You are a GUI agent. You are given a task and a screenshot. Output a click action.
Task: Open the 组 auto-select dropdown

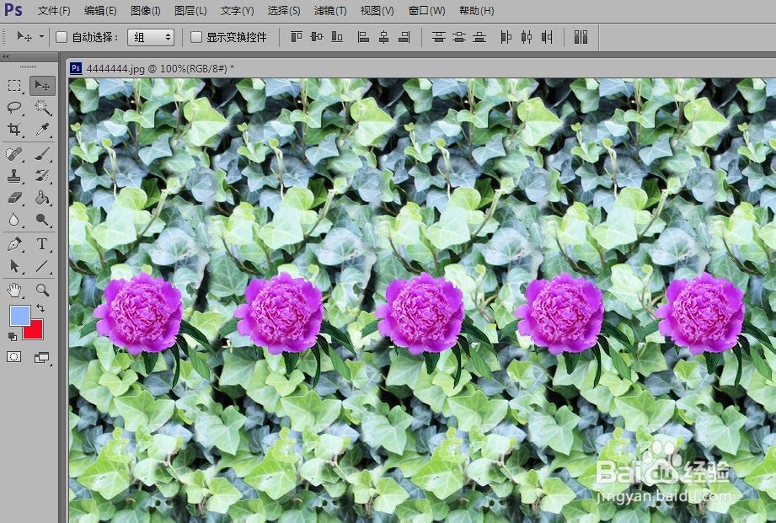pos(151,37)
